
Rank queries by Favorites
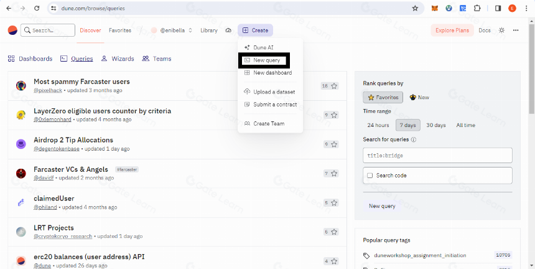383,97
